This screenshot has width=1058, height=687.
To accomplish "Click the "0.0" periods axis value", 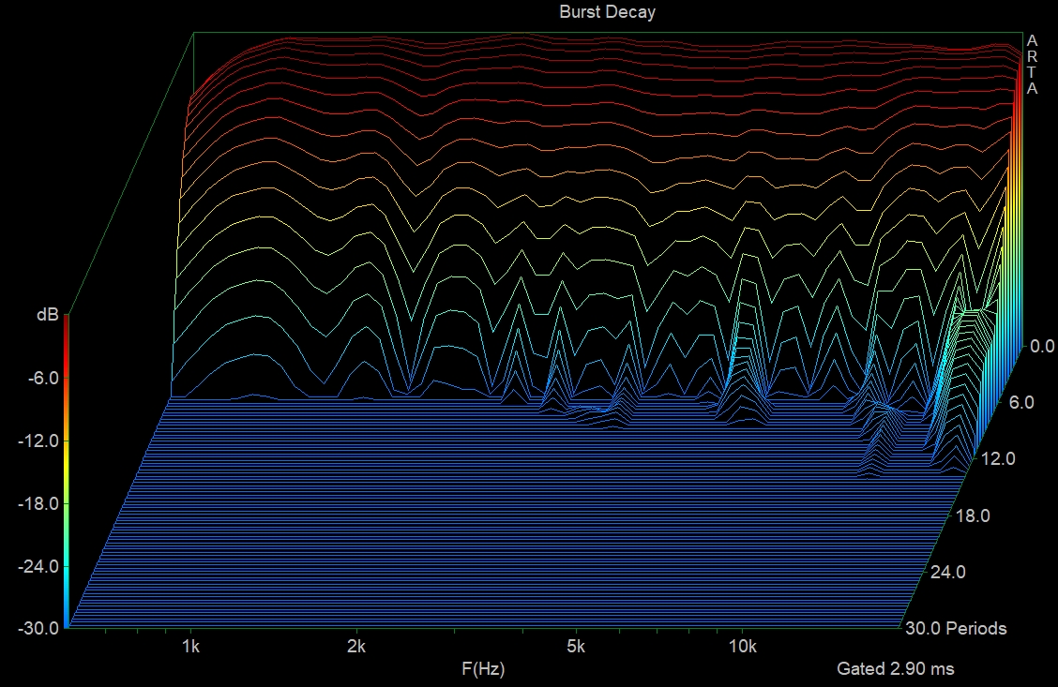I will [x=1042, y=347].
